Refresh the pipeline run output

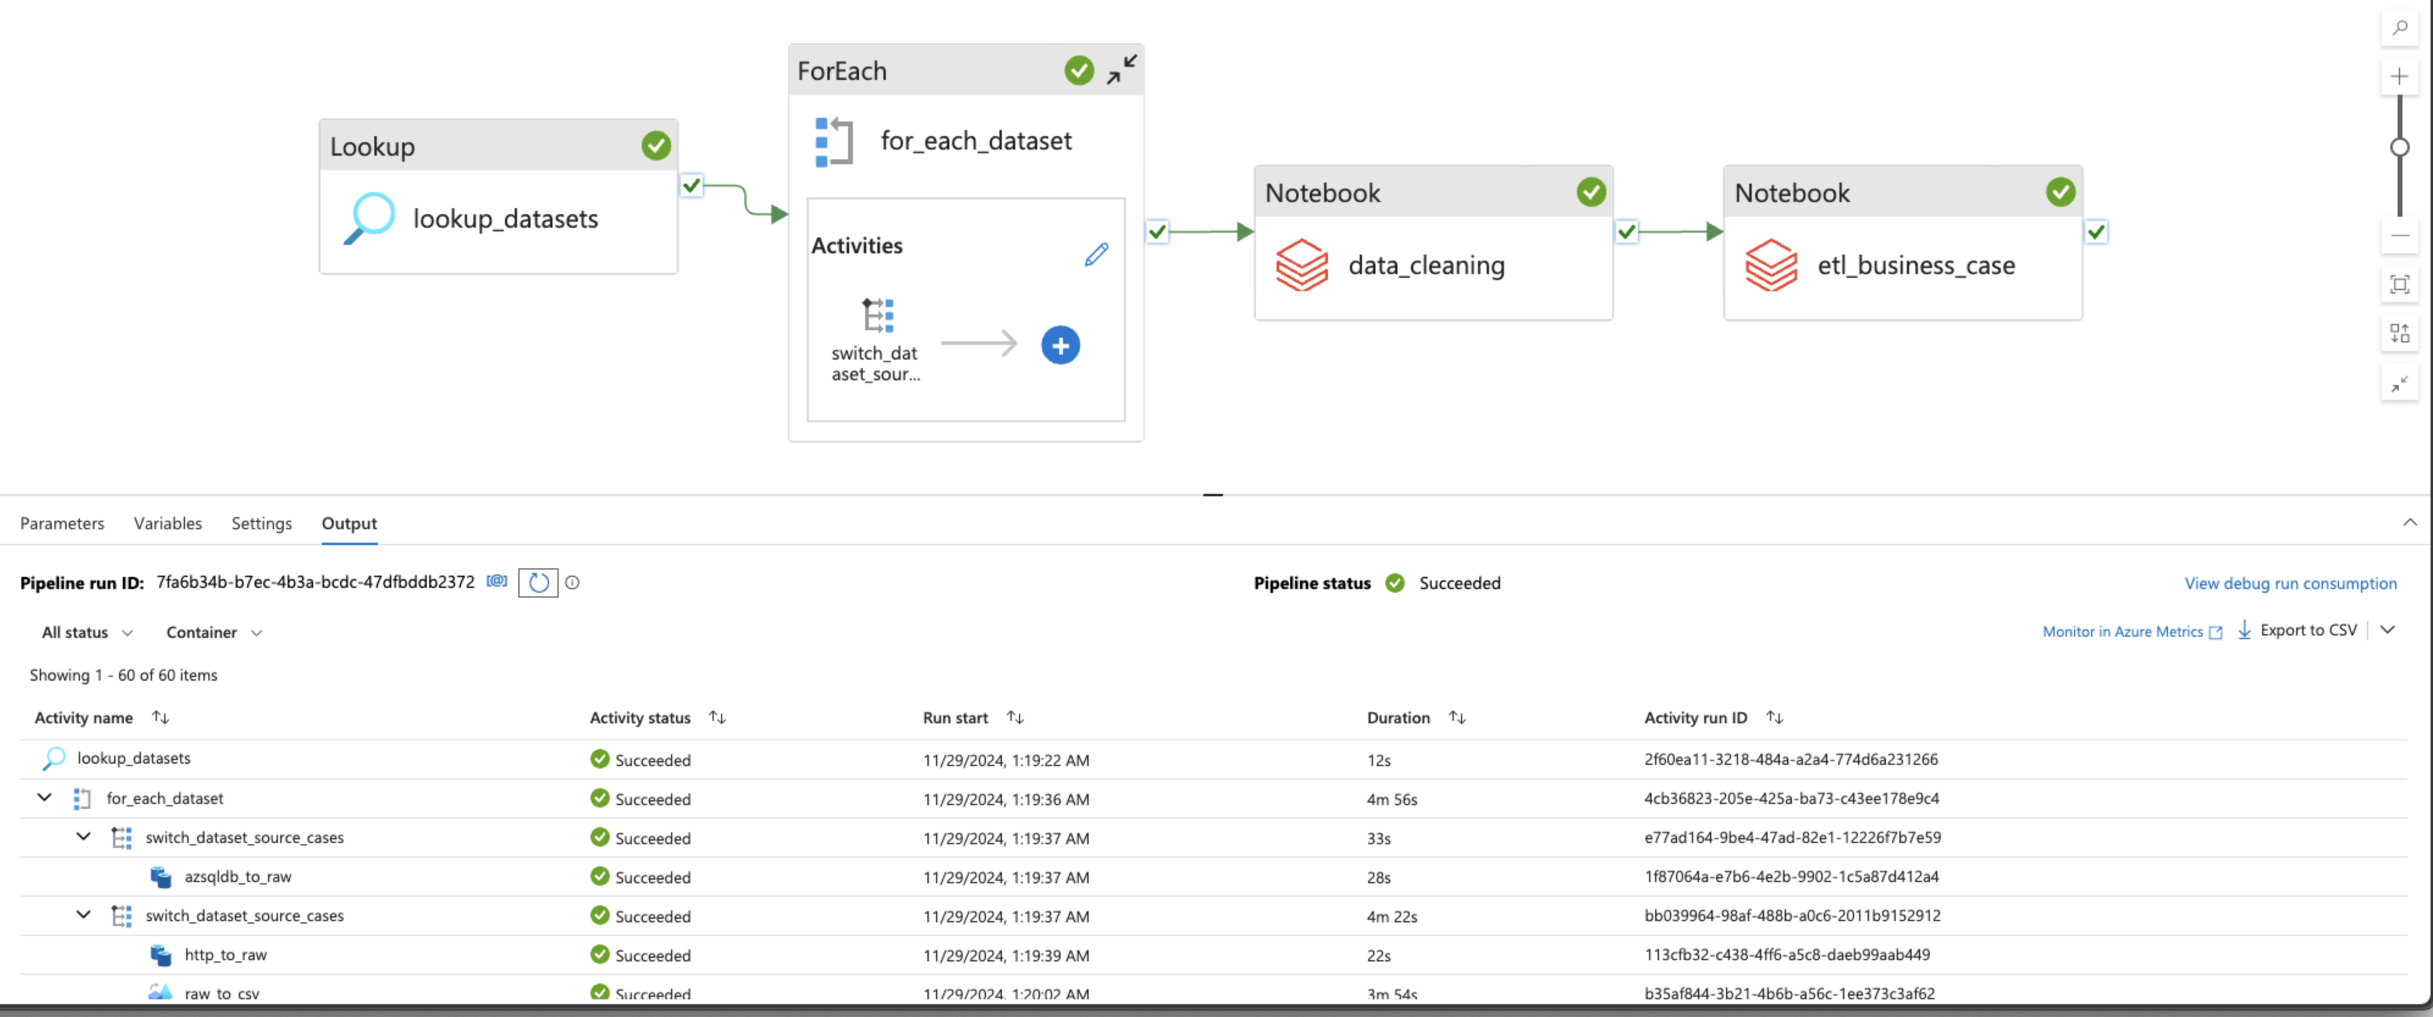[538, 582]
